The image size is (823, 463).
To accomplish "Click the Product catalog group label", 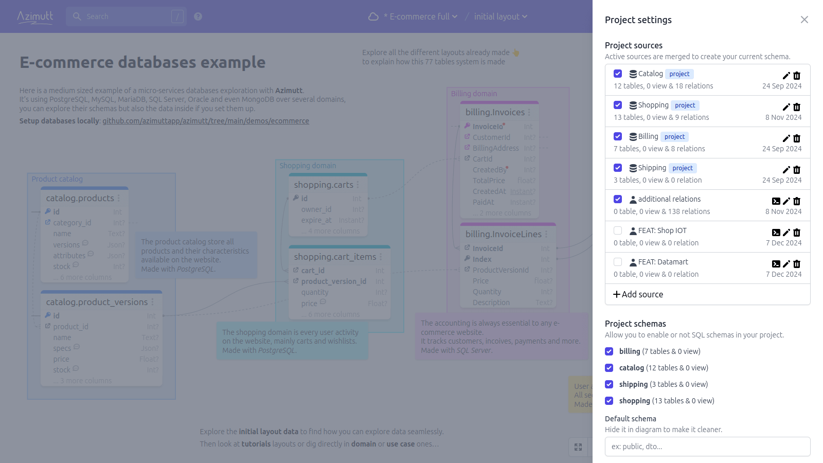I will coord(57,179).
